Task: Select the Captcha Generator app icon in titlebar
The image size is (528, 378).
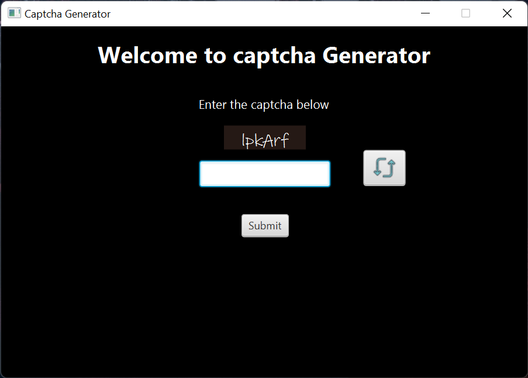Action: coord(13,12)
